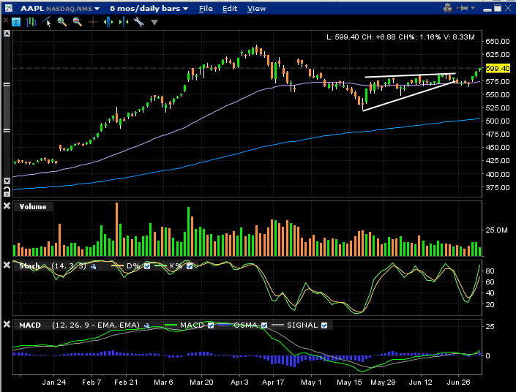Click the down arrow on vertical scroller

[7, 181]
